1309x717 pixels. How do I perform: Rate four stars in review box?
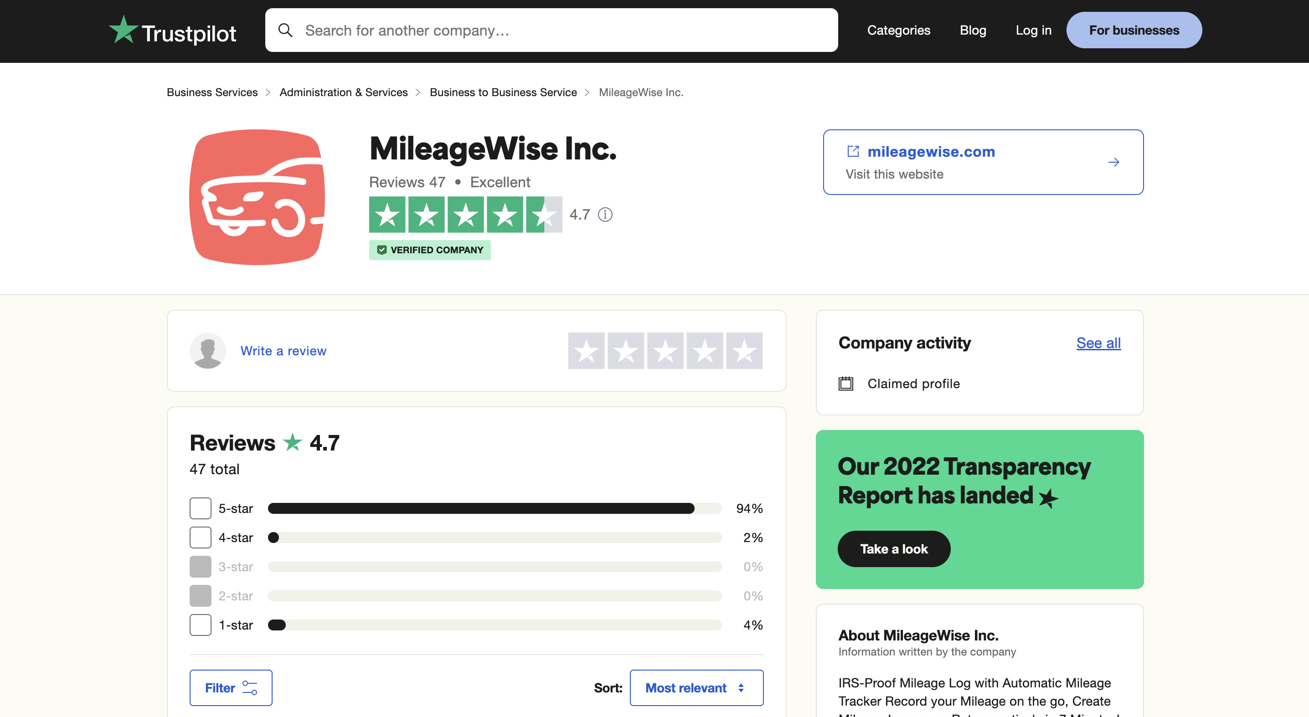(x=705, y=351)
